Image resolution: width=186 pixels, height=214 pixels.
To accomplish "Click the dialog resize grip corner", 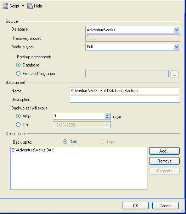I will [182, 210].
